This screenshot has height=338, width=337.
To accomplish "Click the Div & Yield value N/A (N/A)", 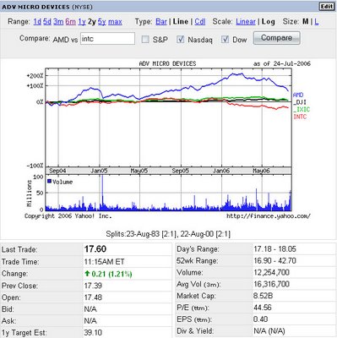I will (x=269, y=331).
